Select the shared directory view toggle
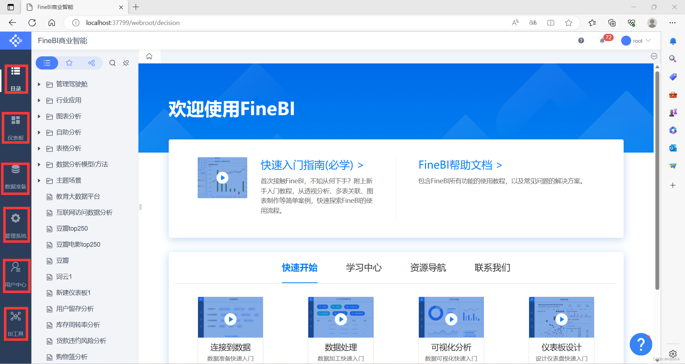This screenshot has height=364, width=685. coord(91,63)
